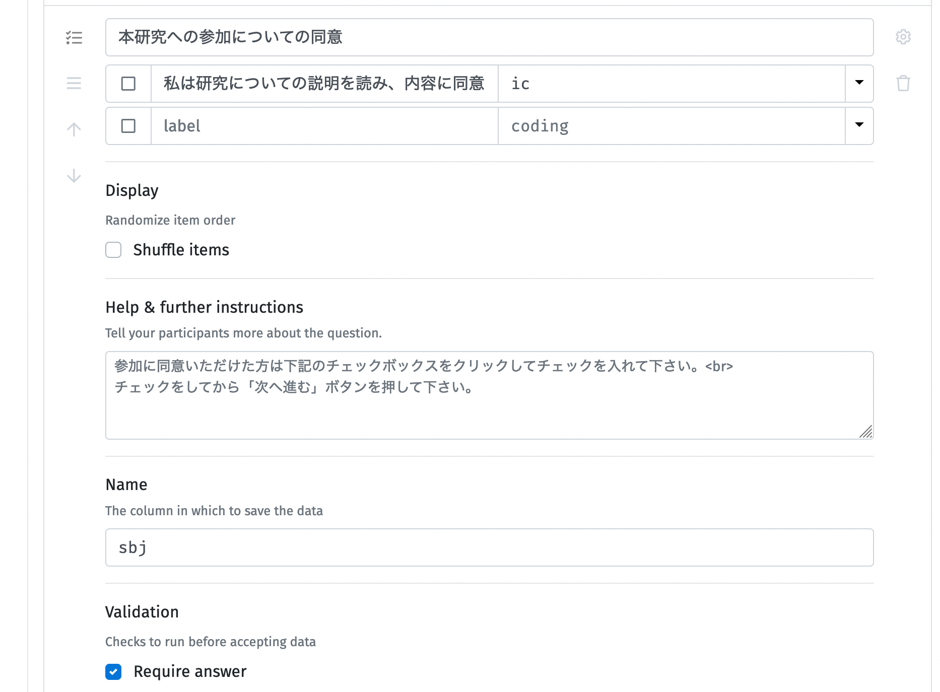Select the Name field containing sbj

(453, 547)
